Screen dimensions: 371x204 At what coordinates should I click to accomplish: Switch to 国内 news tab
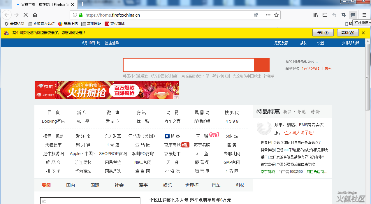coord(71,185)
